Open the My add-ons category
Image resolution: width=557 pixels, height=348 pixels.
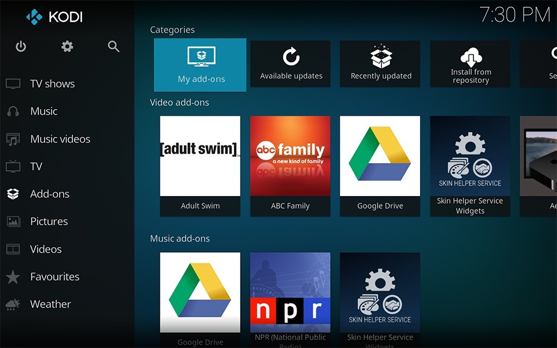200,63
